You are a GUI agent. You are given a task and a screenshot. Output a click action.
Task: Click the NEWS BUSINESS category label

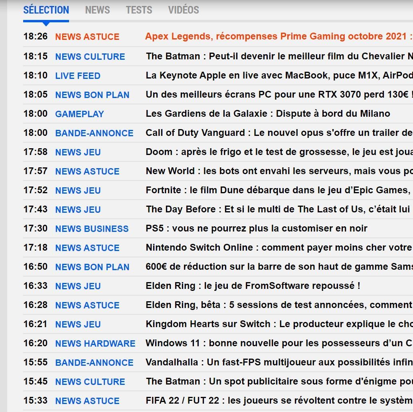click(92, 229)
